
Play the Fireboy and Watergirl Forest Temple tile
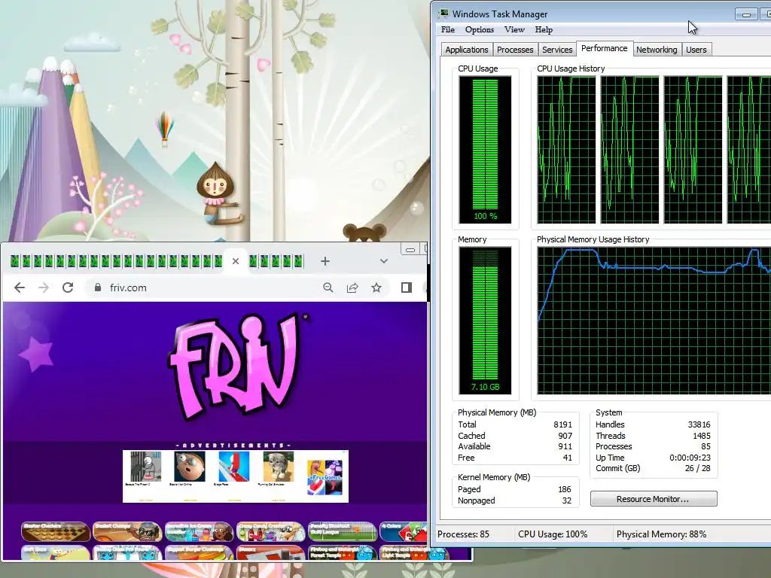point(343,552)
